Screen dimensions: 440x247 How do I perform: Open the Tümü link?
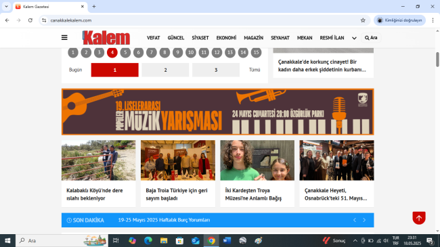[x=255, y=70]
